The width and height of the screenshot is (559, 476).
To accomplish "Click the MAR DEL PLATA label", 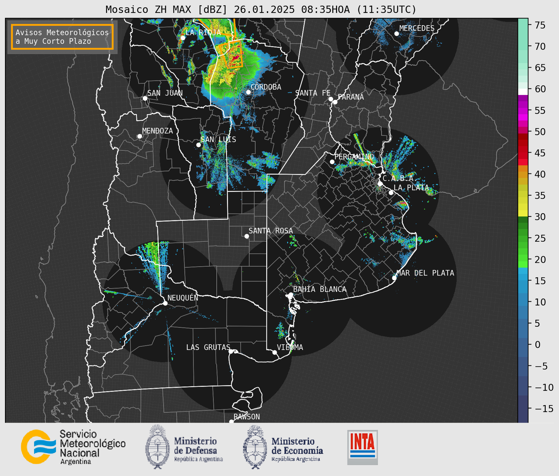I will 425,273.
